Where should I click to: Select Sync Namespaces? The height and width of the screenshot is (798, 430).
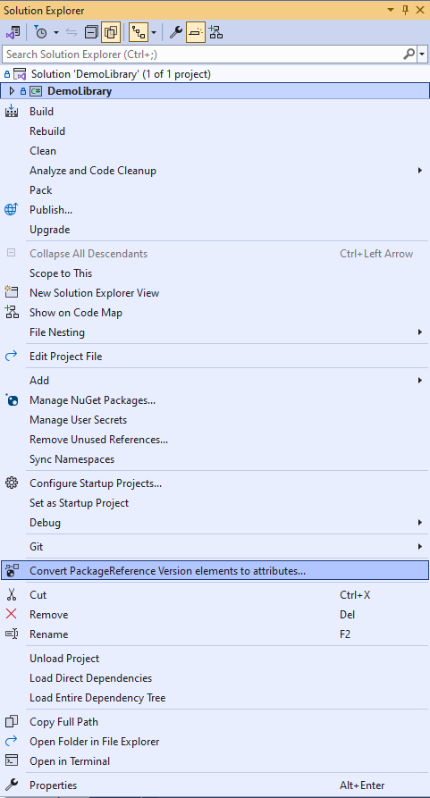tap(215, 459)
